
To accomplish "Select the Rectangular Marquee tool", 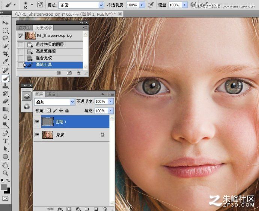I will tap(5, 30).
